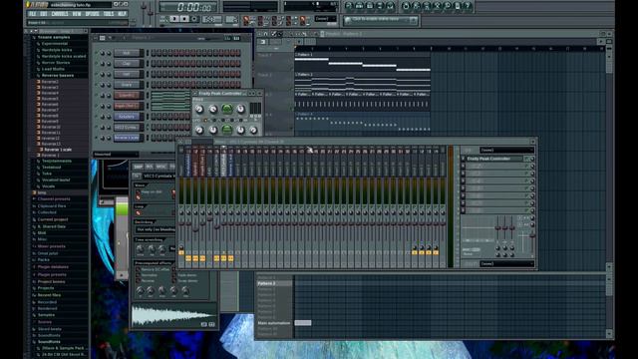Click the transport Stop button
This screenshot has height=359, width=638.
click(184, 19)
